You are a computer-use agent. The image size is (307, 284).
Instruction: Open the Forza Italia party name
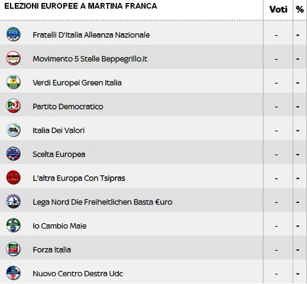51,250
